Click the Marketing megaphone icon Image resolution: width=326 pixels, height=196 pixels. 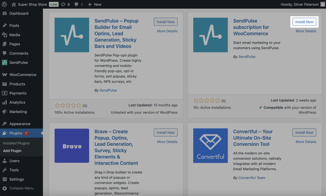coord(5,111)
